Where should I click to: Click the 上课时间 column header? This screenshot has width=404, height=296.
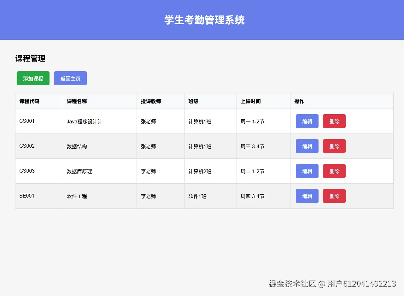[249, 101]
